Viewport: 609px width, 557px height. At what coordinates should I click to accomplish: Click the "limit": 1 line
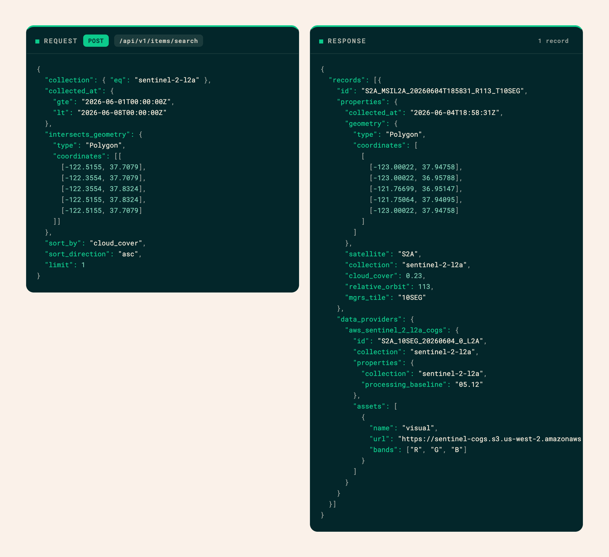[x=65, y=265]
